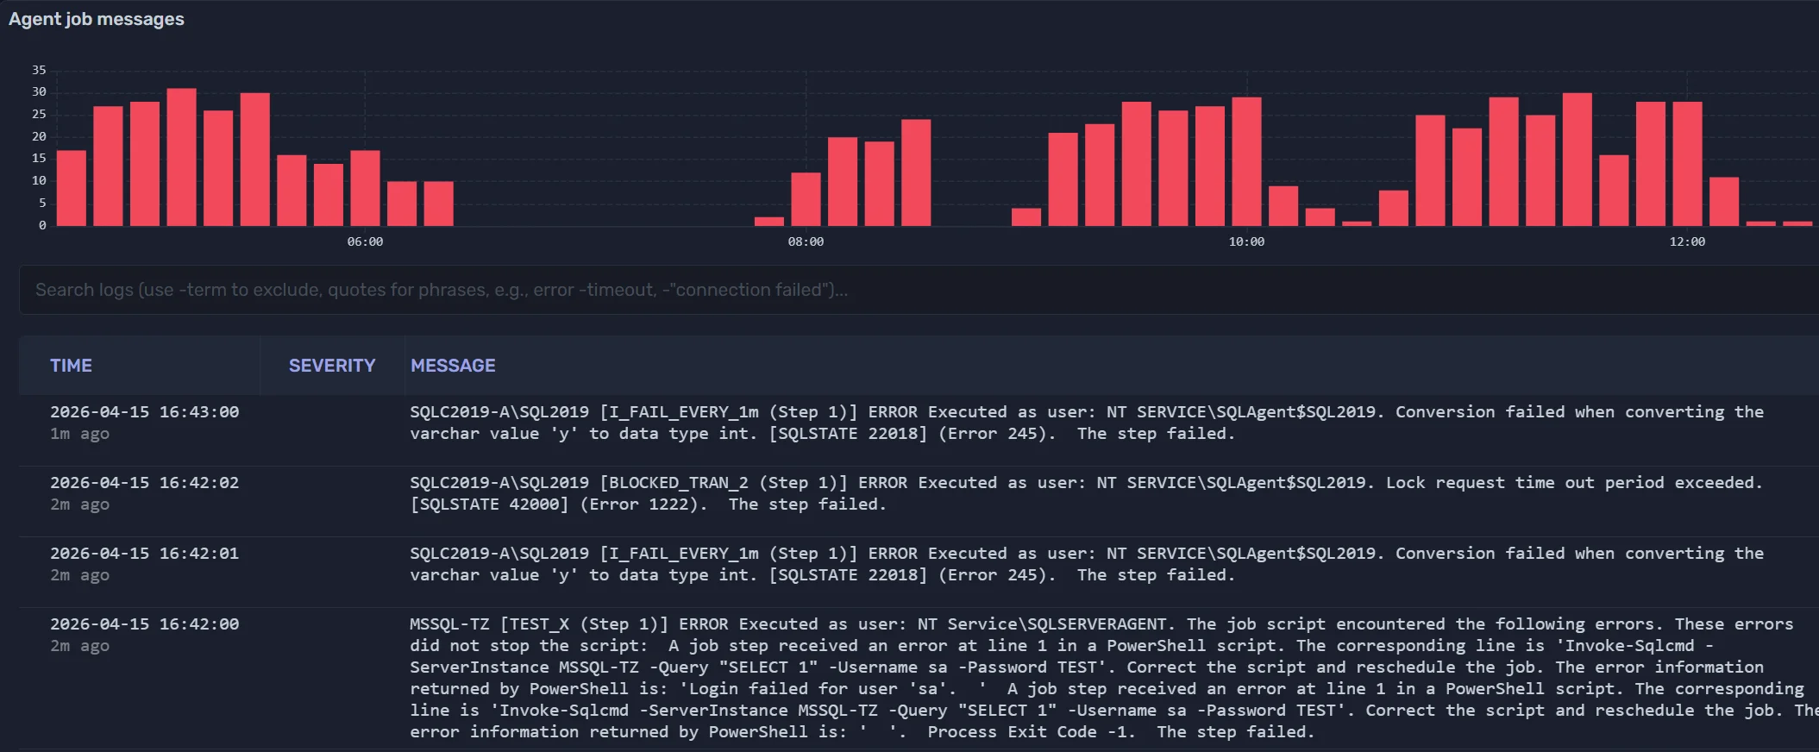
Task: Click the "1m ago" relative time label
Action: point(79,434)
